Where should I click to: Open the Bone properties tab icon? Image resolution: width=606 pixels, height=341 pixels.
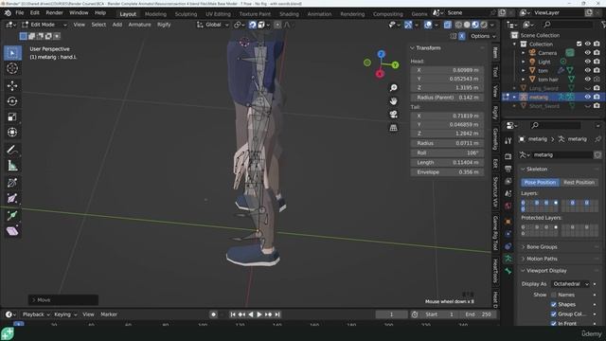508,271
